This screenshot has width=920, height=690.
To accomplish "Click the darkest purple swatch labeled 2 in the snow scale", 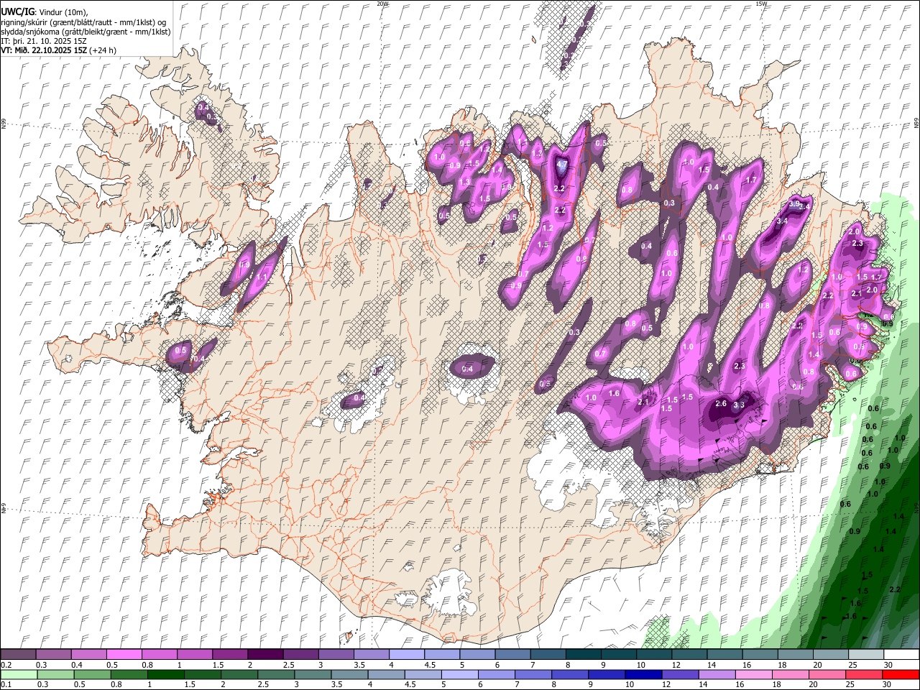I will point(264,655).
